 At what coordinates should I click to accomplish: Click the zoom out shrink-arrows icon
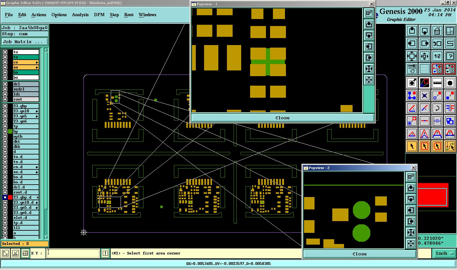(425, 56)
